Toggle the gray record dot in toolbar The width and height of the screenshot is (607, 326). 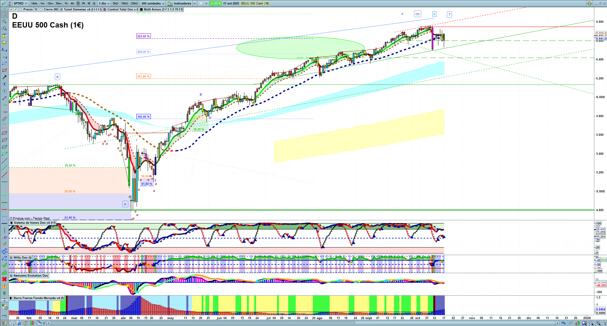pos(206,3)
